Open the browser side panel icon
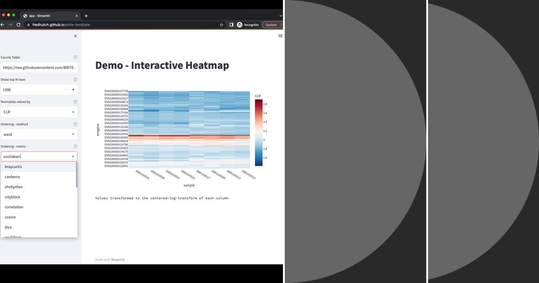 [x=231, y=25]
